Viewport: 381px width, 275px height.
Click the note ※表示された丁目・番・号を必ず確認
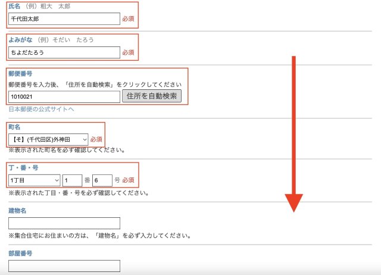pos(79,193)
